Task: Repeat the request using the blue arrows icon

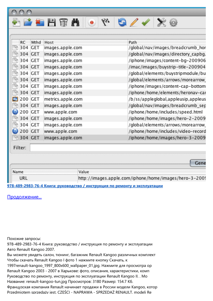Action: (122, 22)
